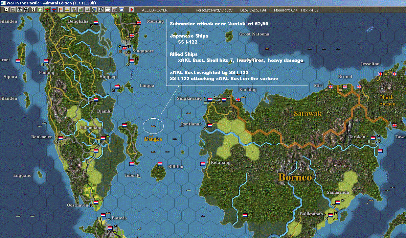Click the Groot Natoena island label
406x238 pixels.
(x=254, y=34)
